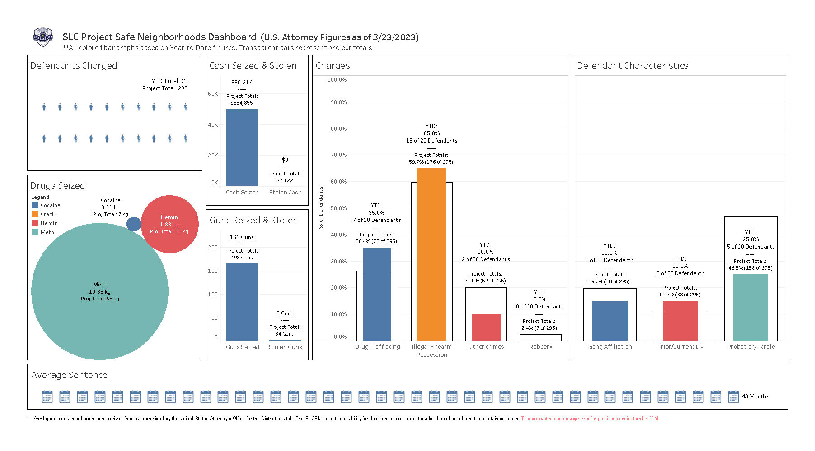This screenshot has width=815, height=451.
Task: Click the teal Meth legend swatch
Action: point(35,232)
